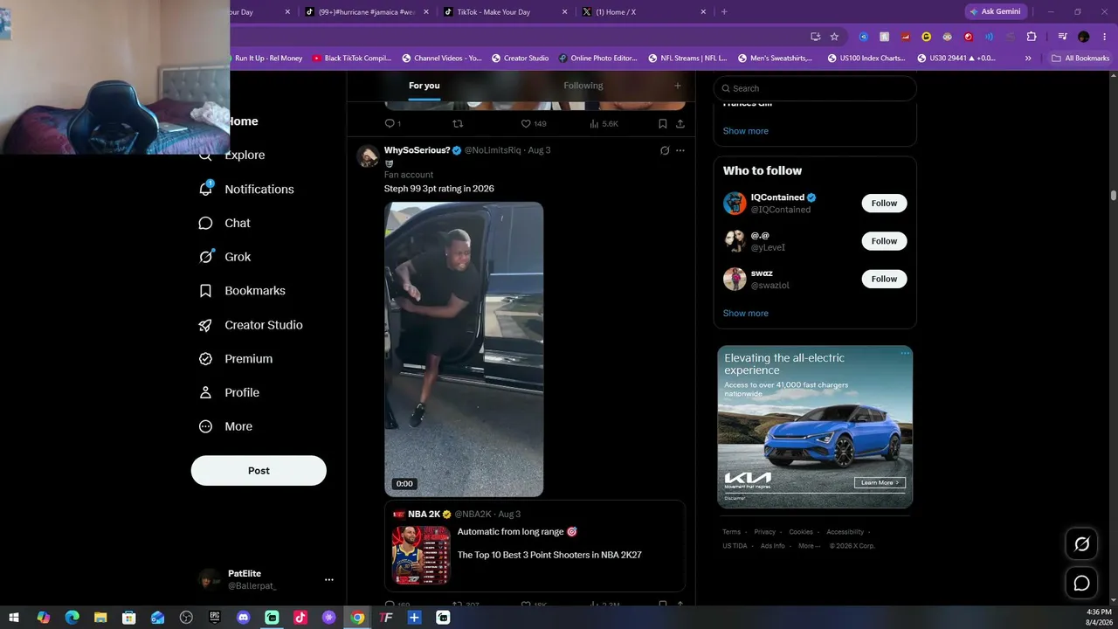The width and height of the screenshot is (1118, 629).
Task: Bookmark the top post in the feed
Action: tap(663, 124)
